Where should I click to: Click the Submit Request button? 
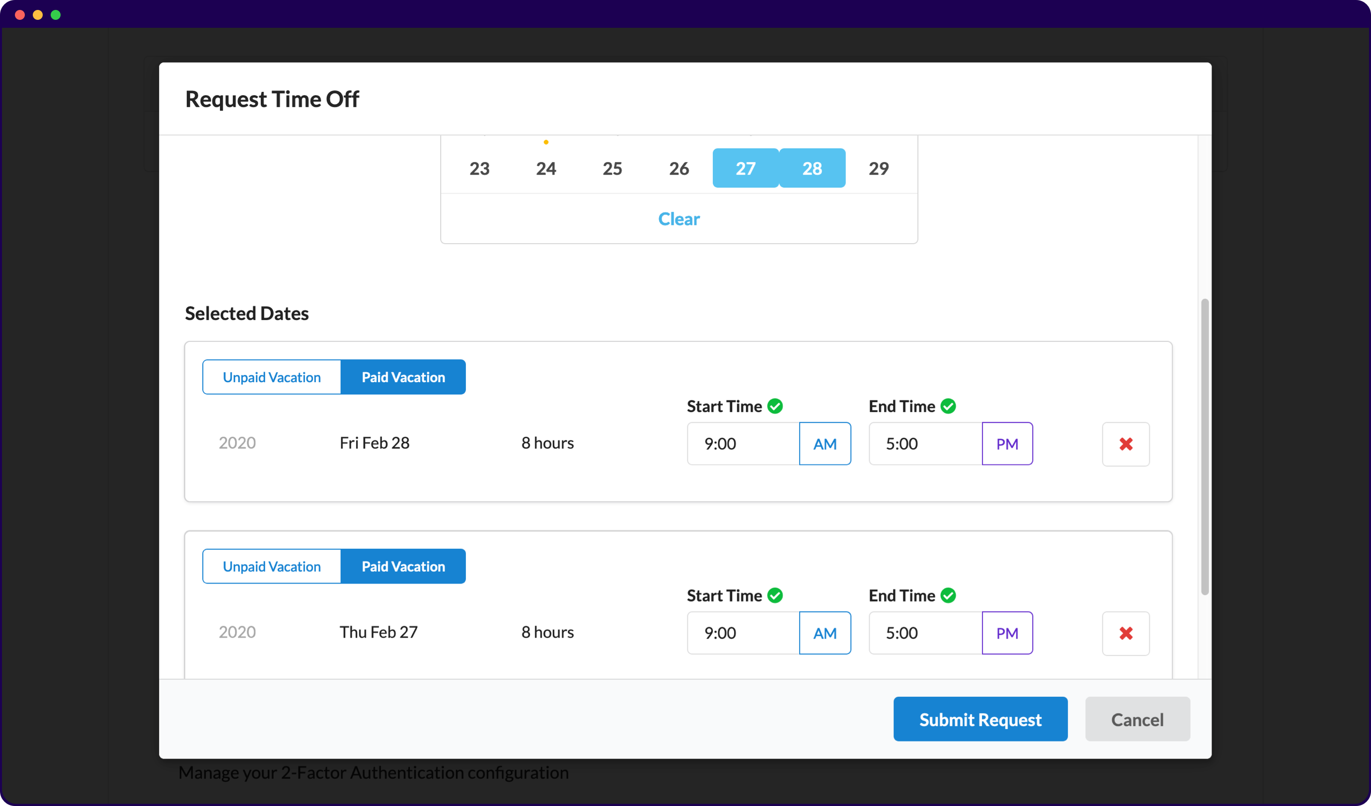(x=980, y=719)
